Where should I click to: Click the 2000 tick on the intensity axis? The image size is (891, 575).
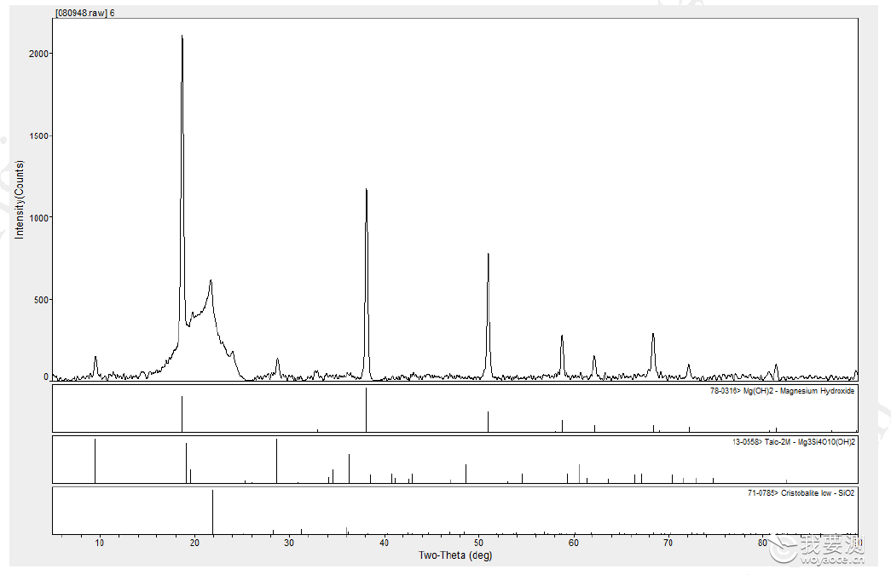[x=38, y=54]
